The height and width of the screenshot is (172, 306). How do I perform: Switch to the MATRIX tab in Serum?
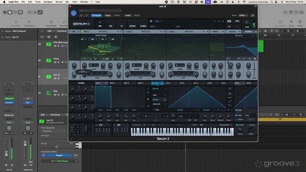click(x=132, y=24)
